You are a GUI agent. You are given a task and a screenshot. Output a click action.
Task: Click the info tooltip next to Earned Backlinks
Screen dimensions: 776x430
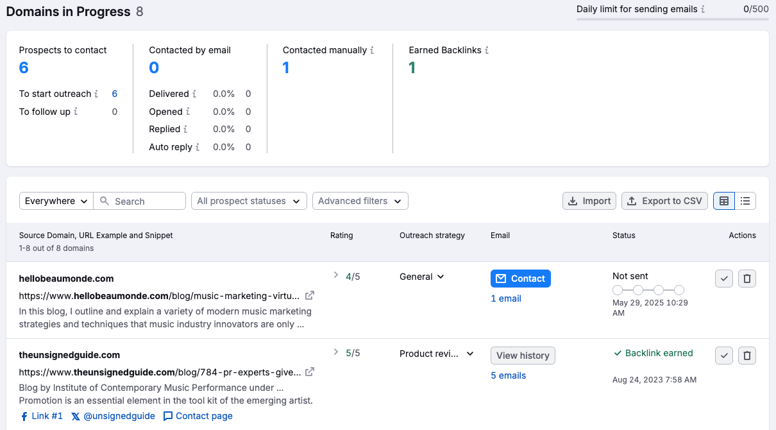488,50
